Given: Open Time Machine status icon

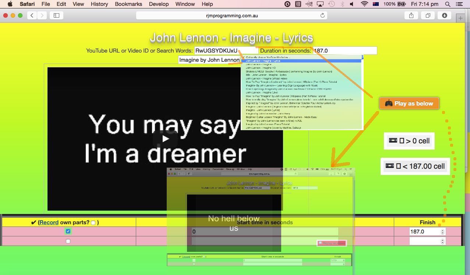Looking at the screenshot, I should 332,4.
